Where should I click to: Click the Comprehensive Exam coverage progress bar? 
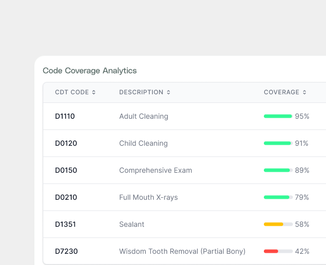point(278,170)
